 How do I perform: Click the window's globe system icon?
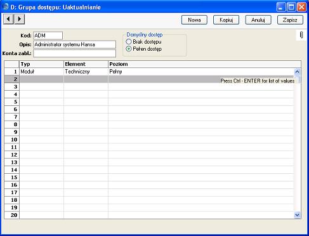click(5, 7)
